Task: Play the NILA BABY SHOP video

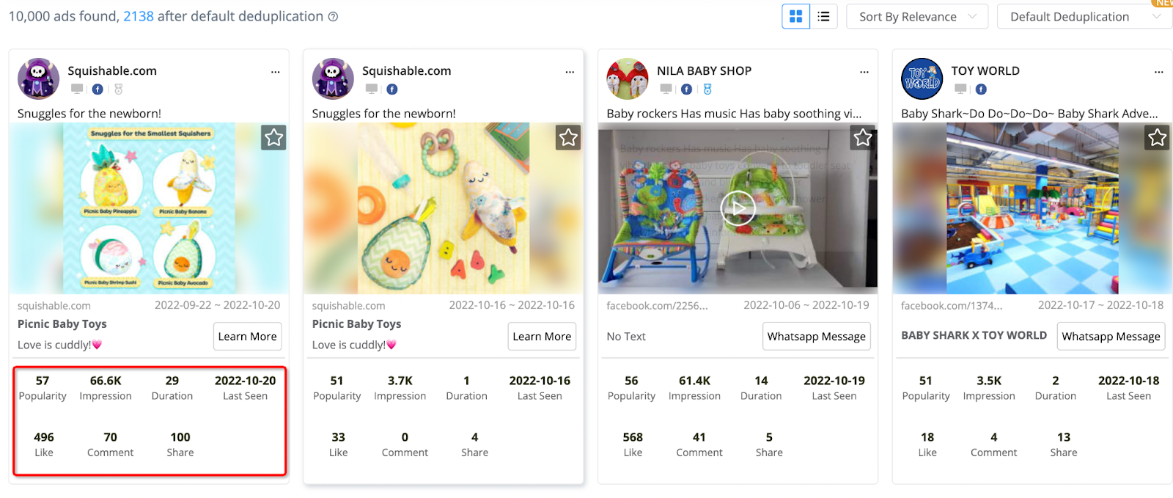Action: coord(738,208)
